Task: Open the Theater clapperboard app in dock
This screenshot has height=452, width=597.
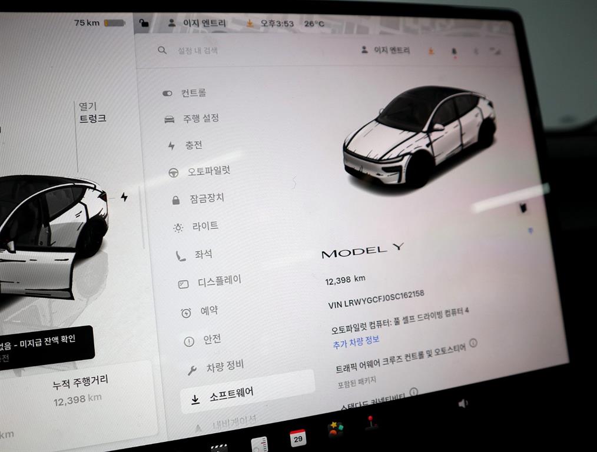Action: 219,448
